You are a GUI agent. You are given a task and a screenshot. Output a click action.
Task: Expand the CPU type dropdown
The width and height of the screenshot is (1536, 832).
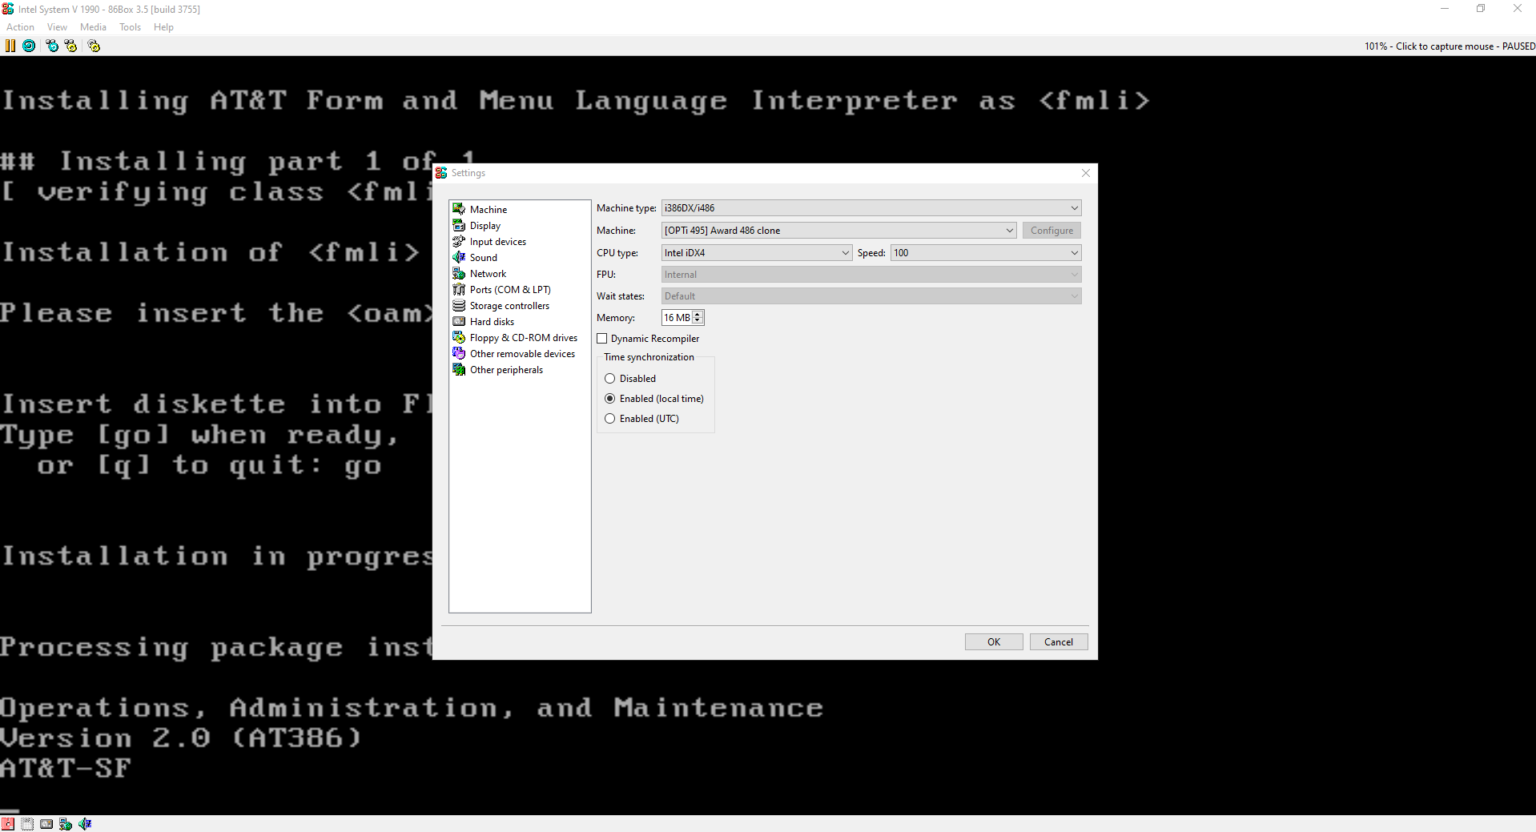[757, 253]
